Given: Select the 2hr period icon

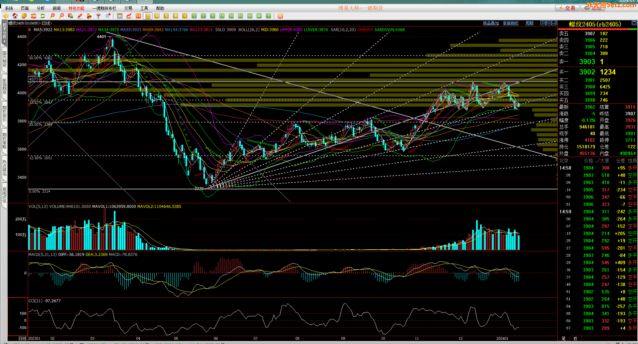Looking at the screenshot, I should [250, 16].
